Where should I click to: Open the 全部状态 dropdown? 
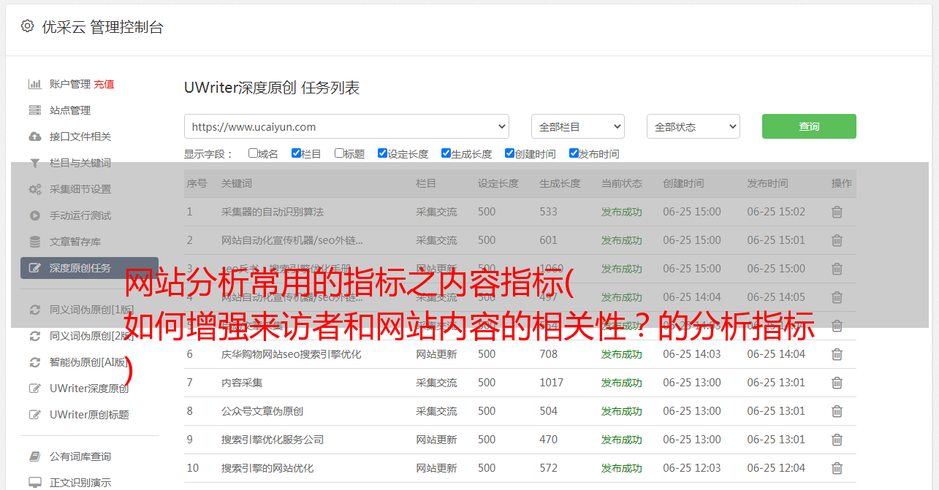click(x=693, y=126)
